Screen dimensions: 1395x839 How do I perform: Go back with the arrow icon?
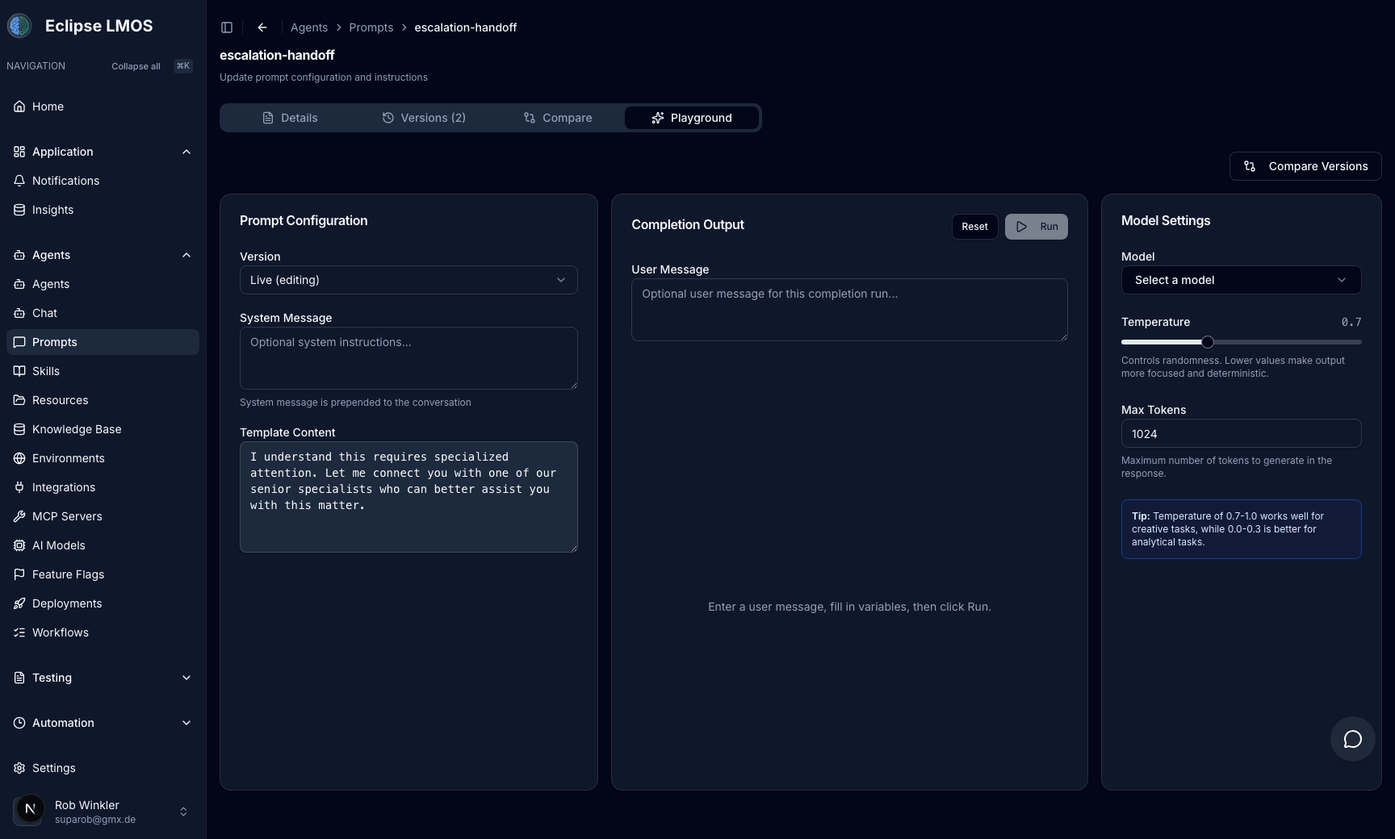point(262,27)
